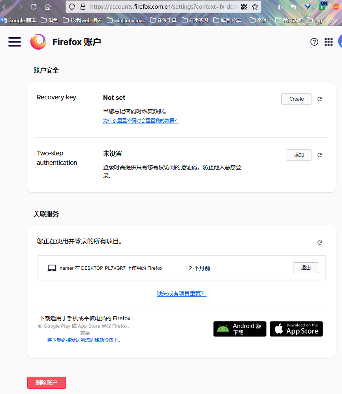Click the Create recovery key button
This screenshot has height=394, width=342.
point(296,99)
